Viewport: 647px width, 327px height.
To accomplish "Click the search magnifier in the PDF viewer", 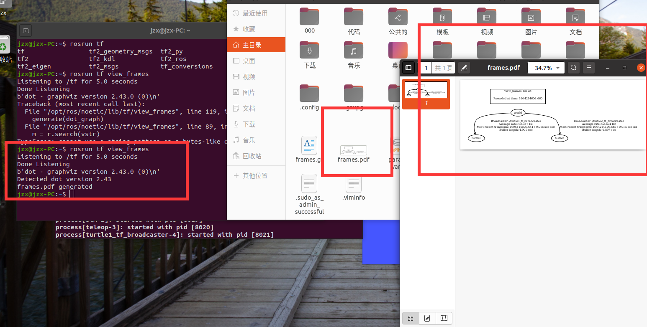I will click(x=574, y=68).
